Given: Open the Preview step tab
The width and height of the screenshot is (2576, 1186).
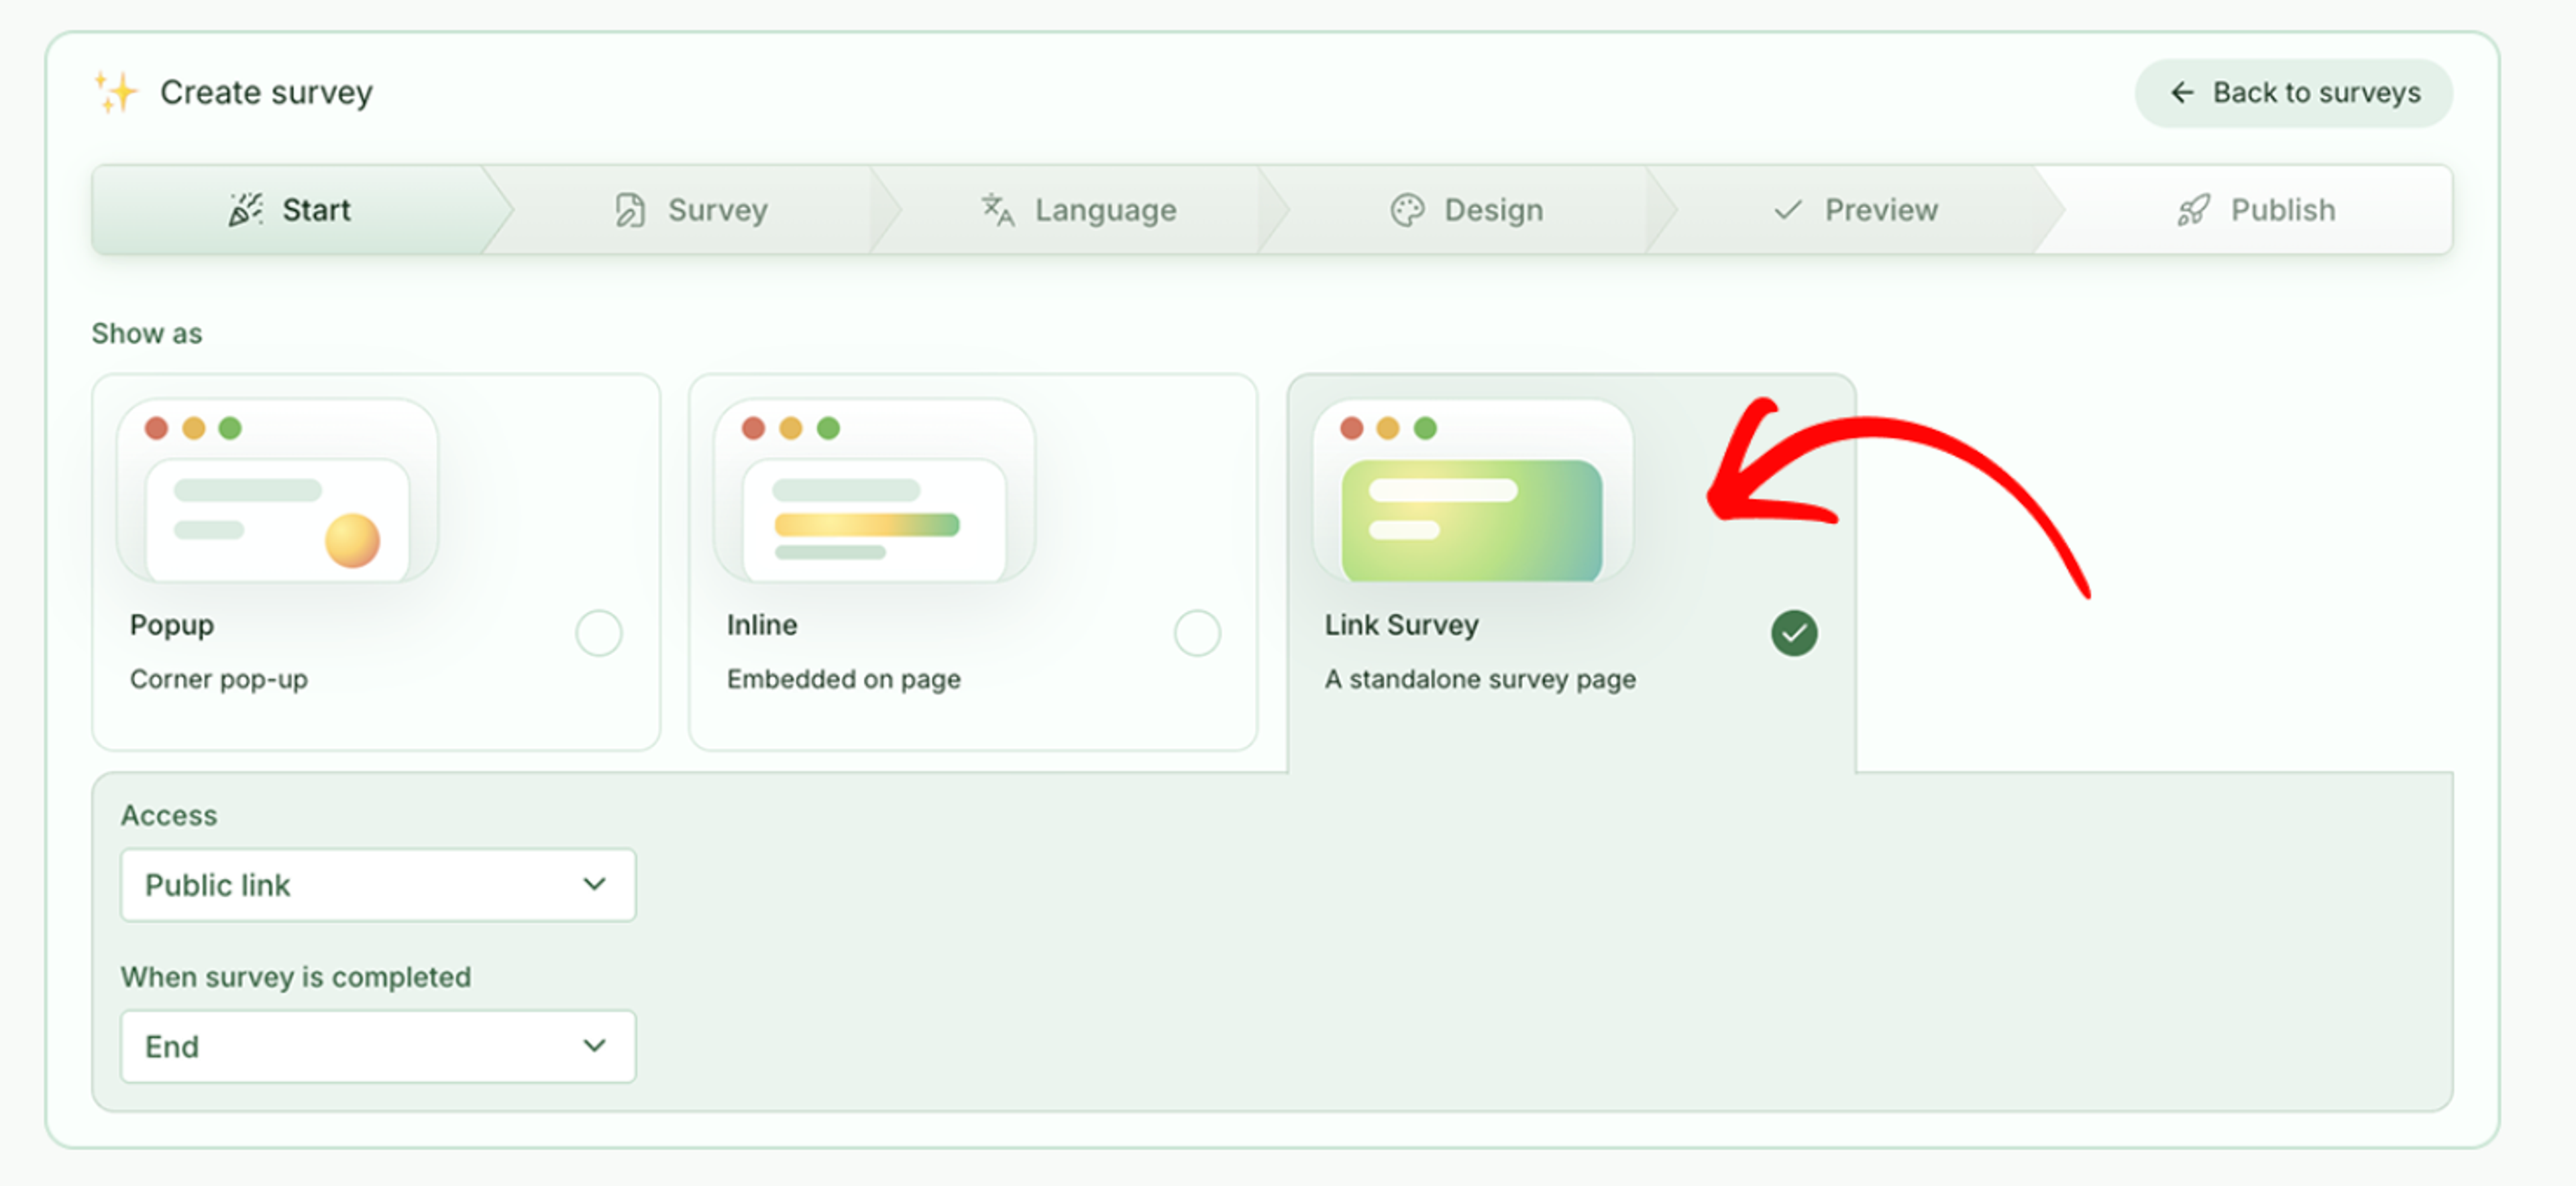Looking at the screenshot, I should tap(1856, 210).
